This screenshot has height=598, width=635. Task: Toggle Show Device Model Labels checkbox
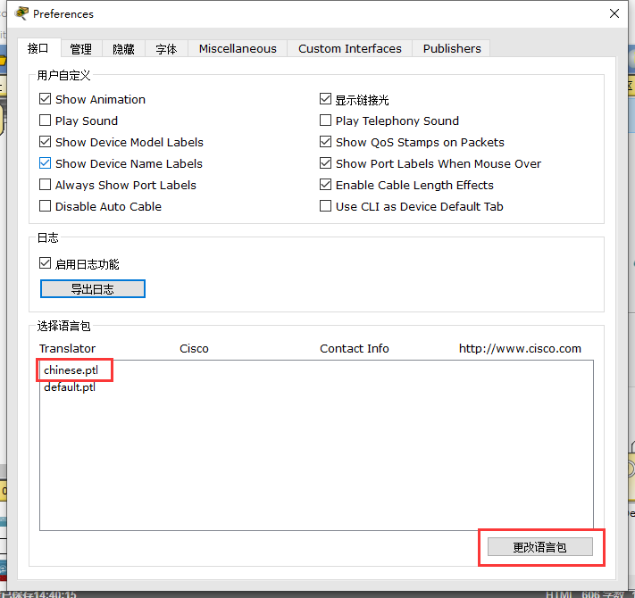coord(45,142)
